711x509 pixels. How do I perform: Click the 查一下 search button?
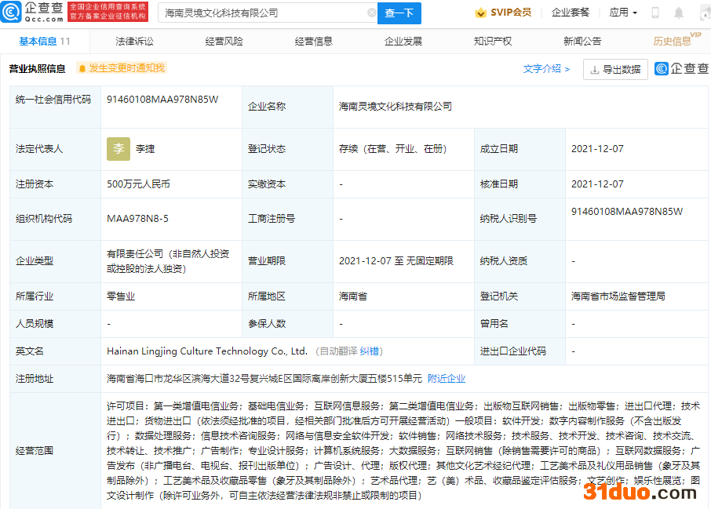(x=399, y=13)
